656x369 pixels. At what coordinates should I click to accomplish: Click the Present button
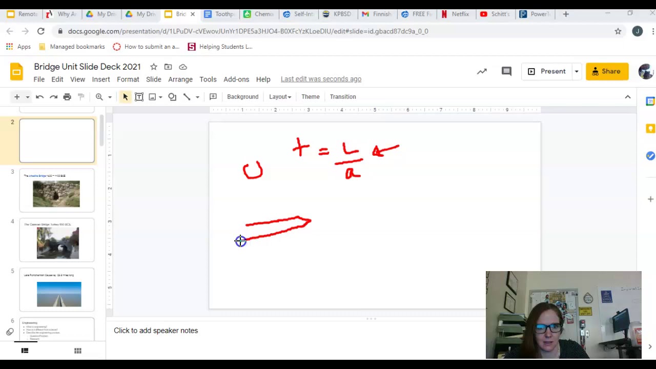(x=547, y=71)
